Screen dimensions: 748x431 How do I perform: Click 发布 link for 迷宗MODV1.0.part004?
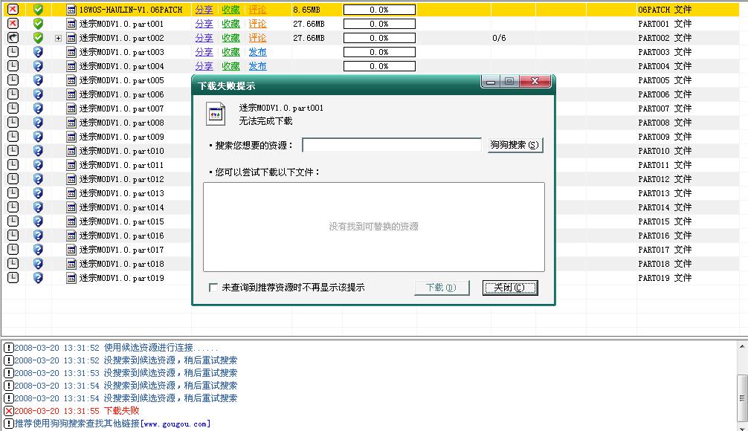257,66
